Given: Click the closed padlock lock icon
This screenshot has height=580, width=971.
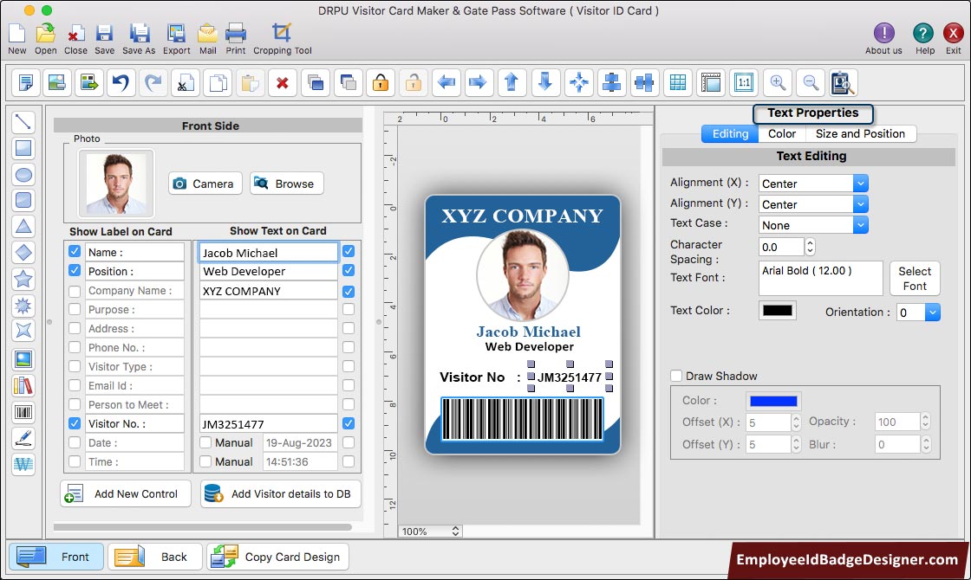Looking at the screenshot, I should tap(381, 82).
